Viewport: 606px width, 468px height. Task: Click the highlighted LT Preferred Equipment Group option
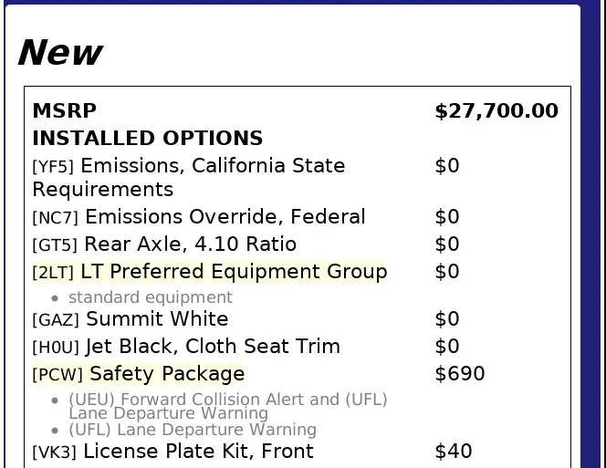point(210,271)
